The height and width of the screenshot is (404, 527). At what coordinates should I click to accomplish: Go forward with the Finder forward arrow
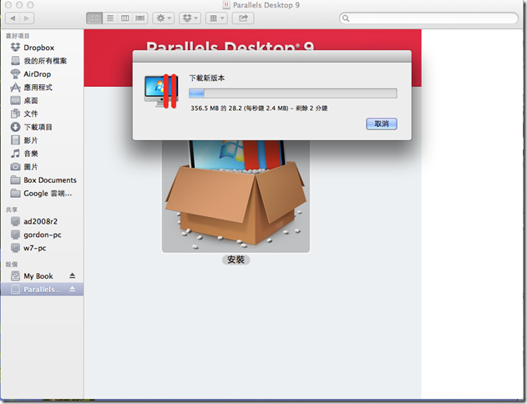27,18
